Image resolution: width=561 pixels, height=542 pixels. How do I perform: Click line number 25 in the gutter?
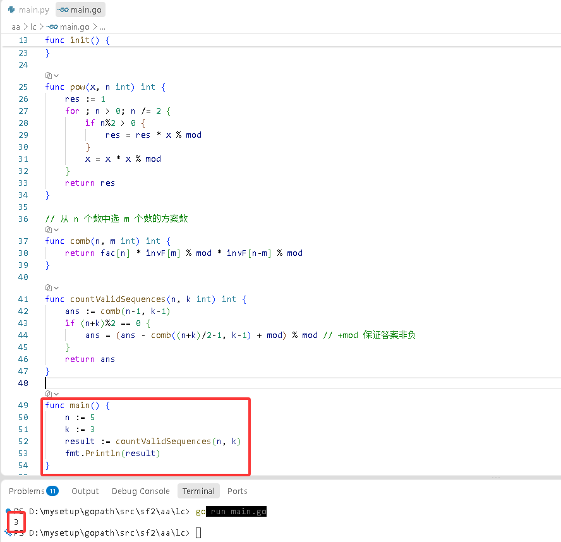23,87
